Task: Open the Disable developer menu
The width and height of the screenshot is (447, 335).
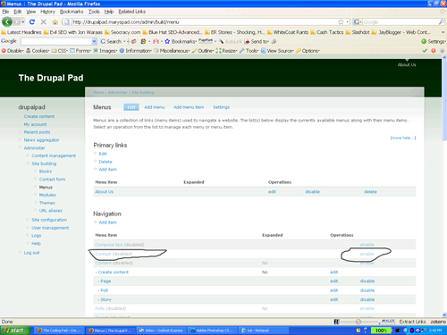Action: pyautogui.click(x=13, y=51)
